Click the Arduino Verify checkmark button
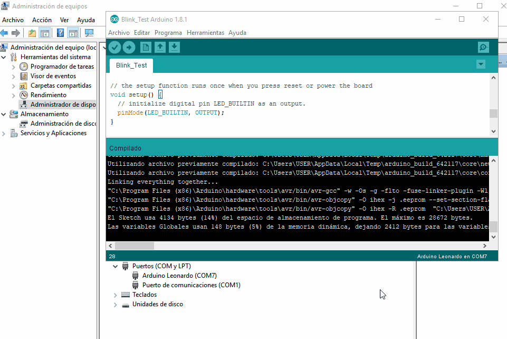The width and height of the screenshot is (507, 339). pos(114,48)
